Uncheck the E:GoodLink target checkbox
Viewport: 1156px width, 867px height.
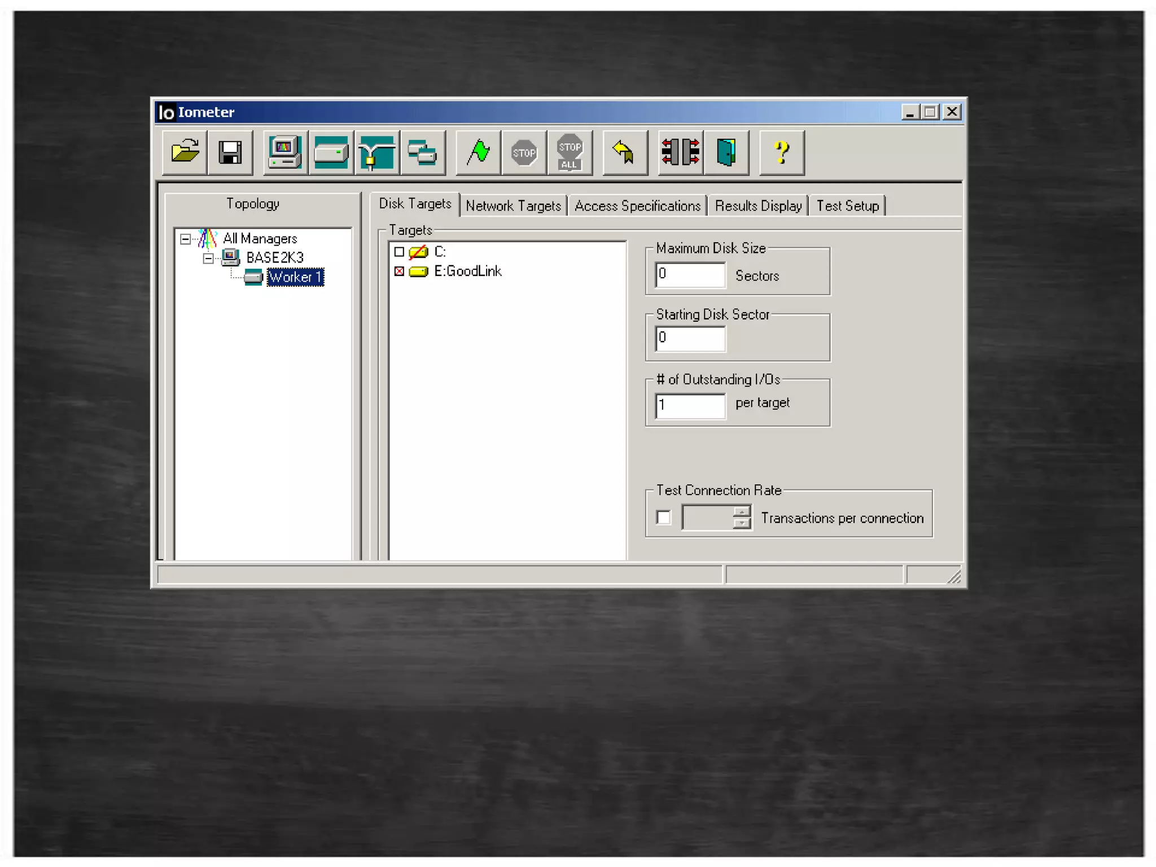coord(399,272)
